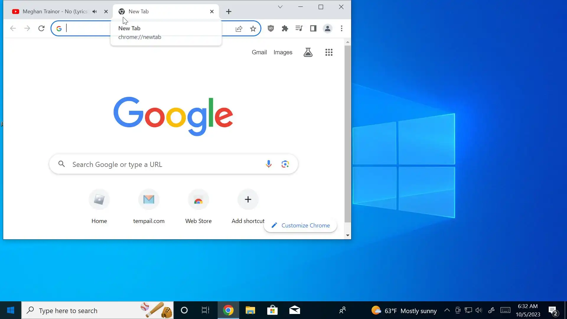Screen dimensions: 567x319
Task: Open the media controls icon
Action: 299,28
